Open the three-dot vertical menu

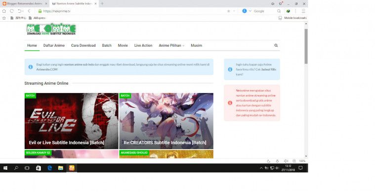(295, 11)
